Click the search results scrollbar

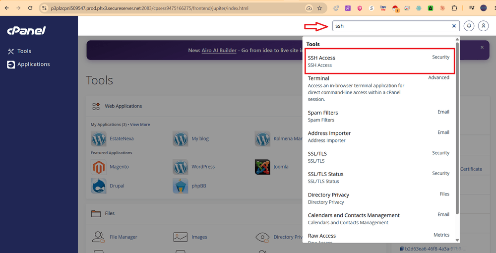[x=457, y=128]
